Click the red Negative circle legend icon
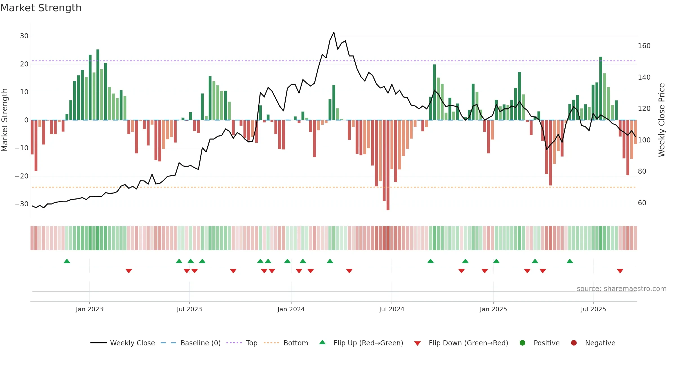The width and height of the screenshot is (676, 380). coord(574,343)
